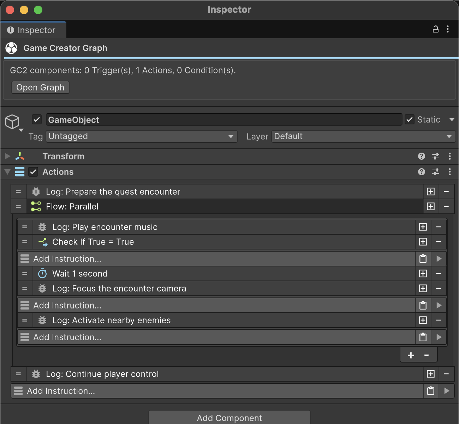Duplicate the 'Flow: Parallel' instruction
Image resolution: width=459 pixels, height=424 pixels.
pyautogui.click(x=431, y=206)
